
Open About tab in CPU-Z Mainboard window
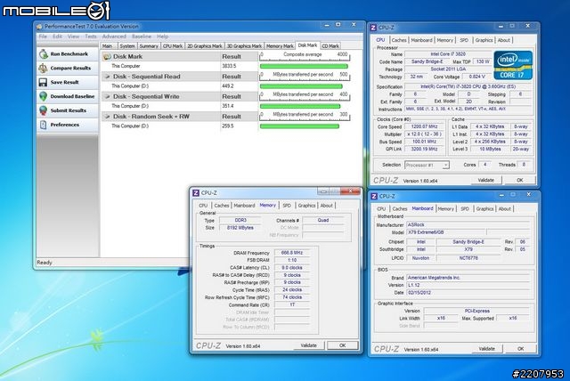(505, 209)
